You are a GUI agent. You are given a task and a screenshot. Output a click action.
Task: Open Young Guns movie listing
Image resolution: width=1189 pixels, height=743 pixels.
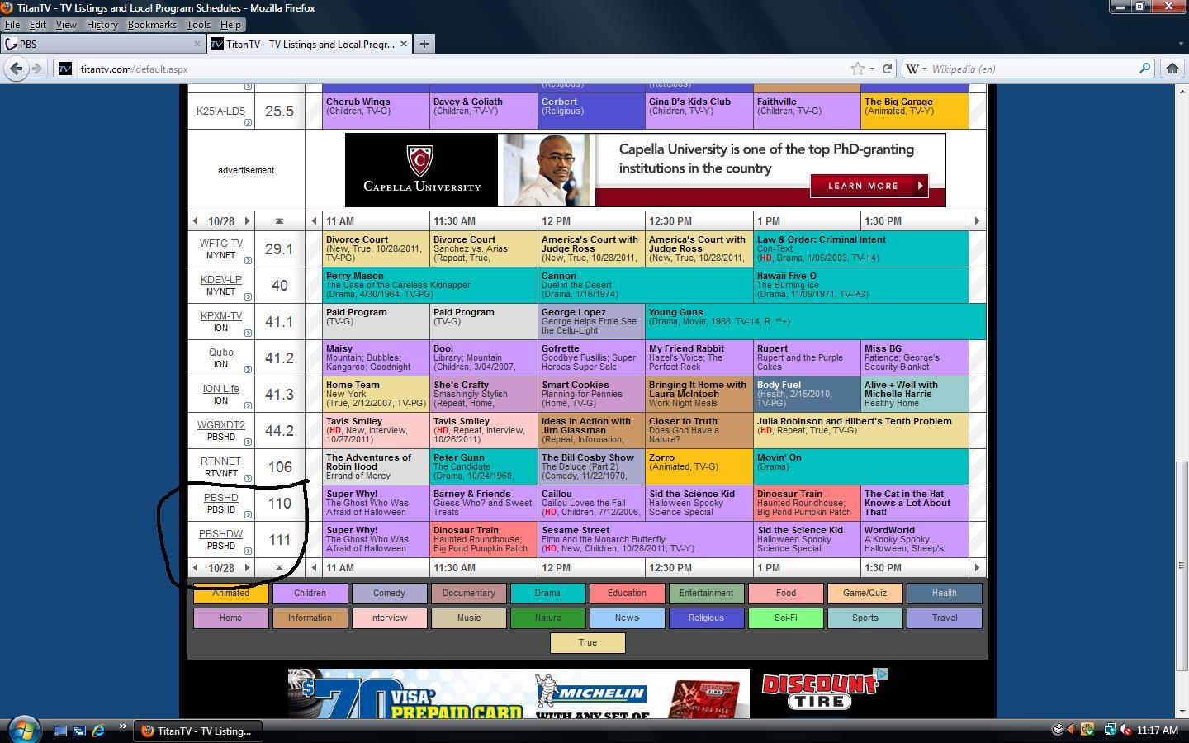coord(815,321)
